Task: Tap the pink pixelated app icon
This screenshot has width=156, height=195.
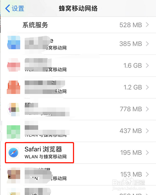Action: pyautogui.click(x=14, y=65)
